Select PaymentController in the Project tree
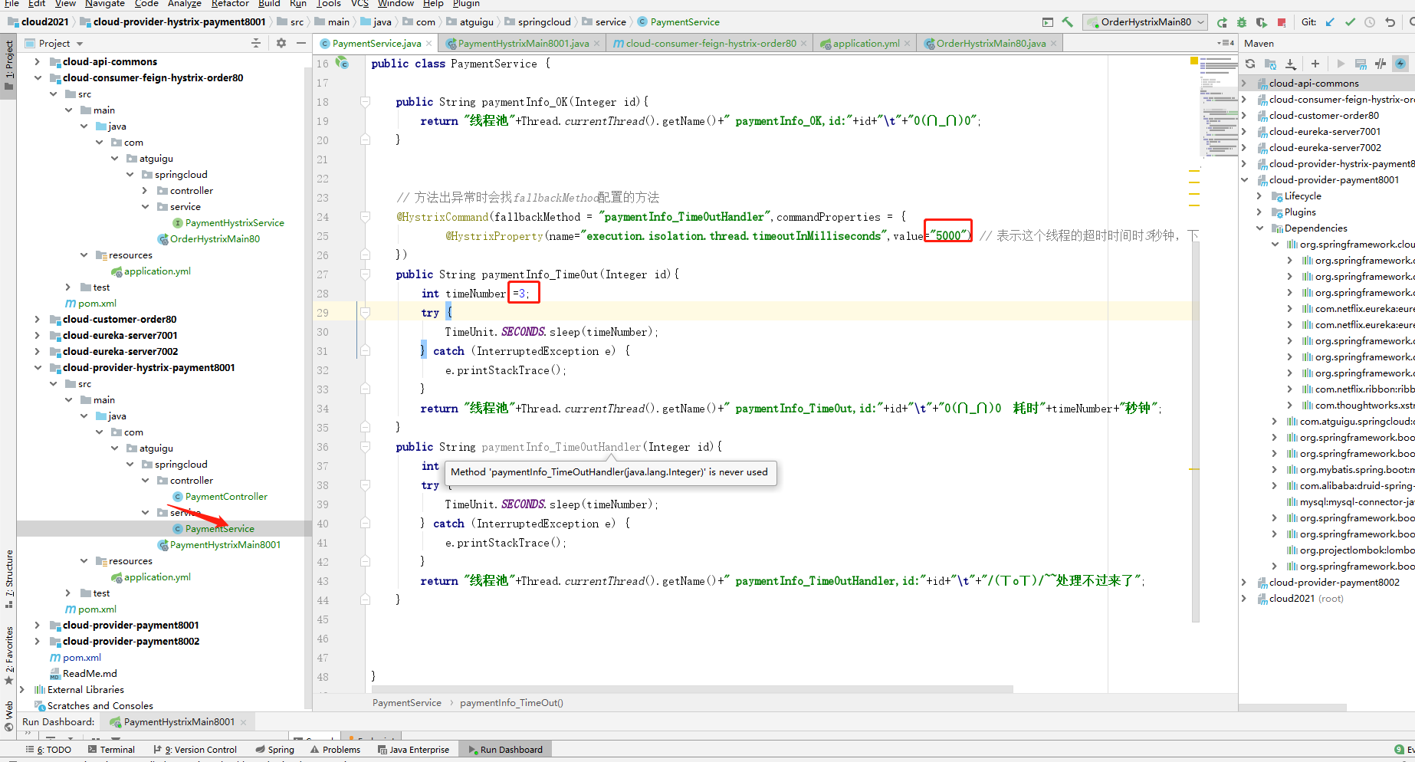The height and width of the screenshot is (762, 1415). 226,497
